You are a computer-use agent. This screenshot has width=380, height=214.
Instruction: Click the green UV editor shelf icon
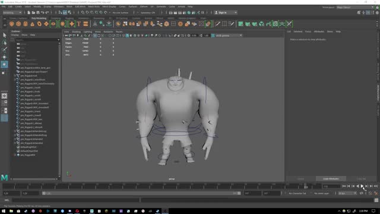coord(275,24)
